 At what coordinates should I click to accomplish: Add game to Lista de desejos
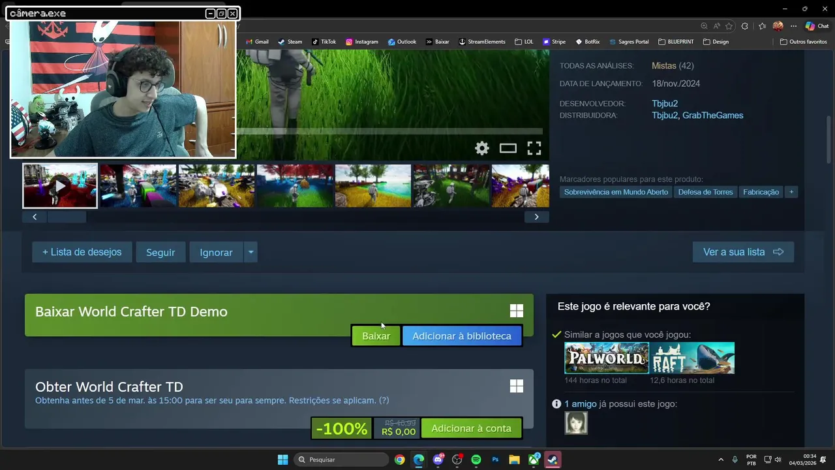[82, 252]
